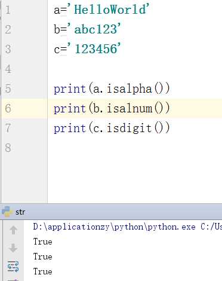
Task: Toggle soft-wrap icon in the run console
Action: (13, 266)
